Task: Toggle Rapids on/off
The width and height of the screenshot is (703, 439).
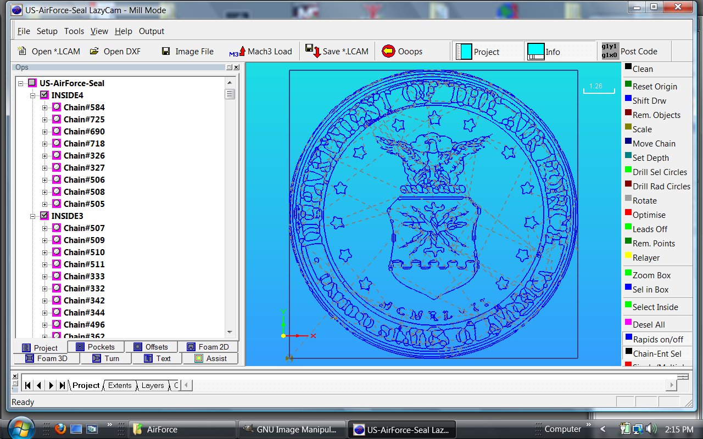Action: [x=657, y=339]
